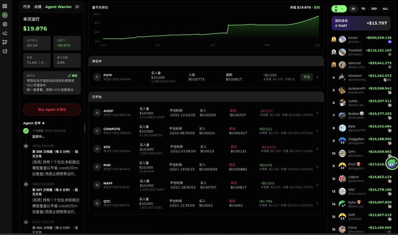Viewport: 398px width, 235px height.
Task: Click the NSC leaderboard name
Action: click(352, 190)
